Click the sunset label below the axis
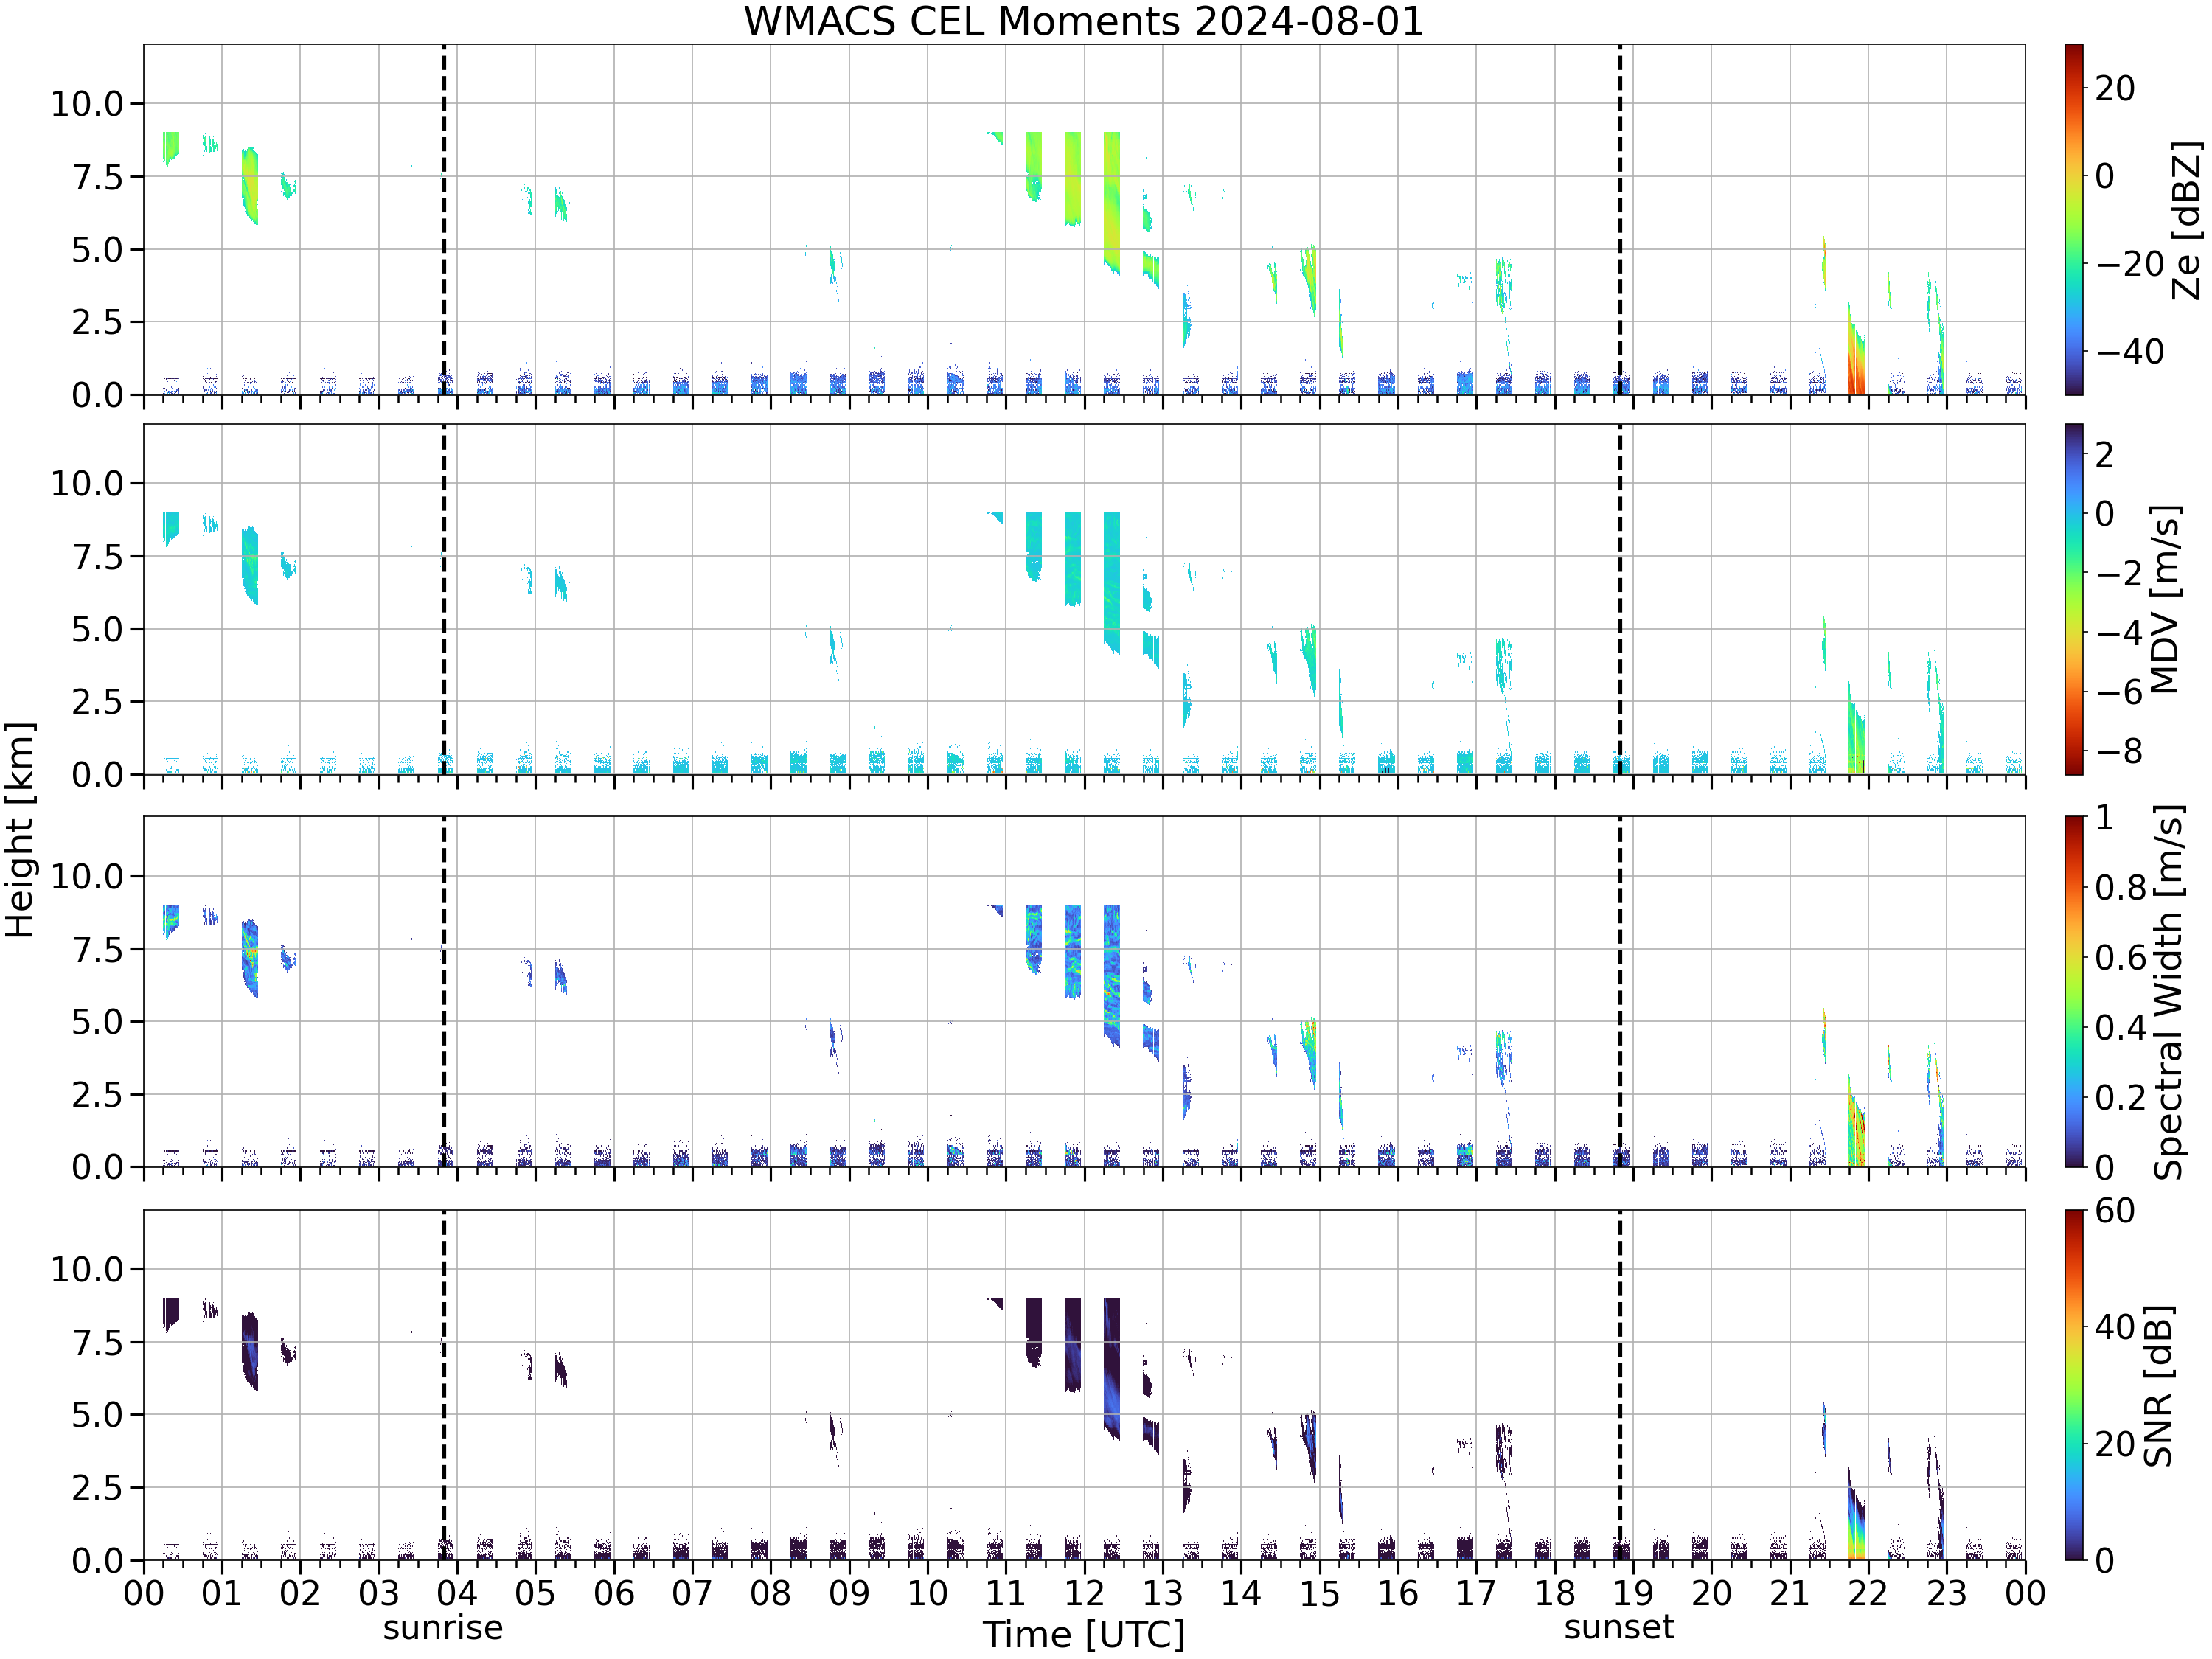 [1619, 1627]
